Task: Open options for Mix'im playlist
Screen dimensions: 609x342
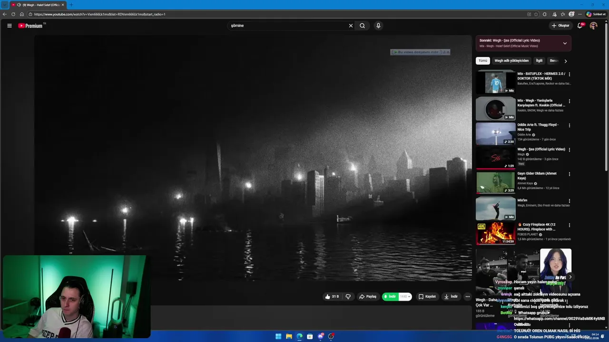Action: click(x=570, y=201)
